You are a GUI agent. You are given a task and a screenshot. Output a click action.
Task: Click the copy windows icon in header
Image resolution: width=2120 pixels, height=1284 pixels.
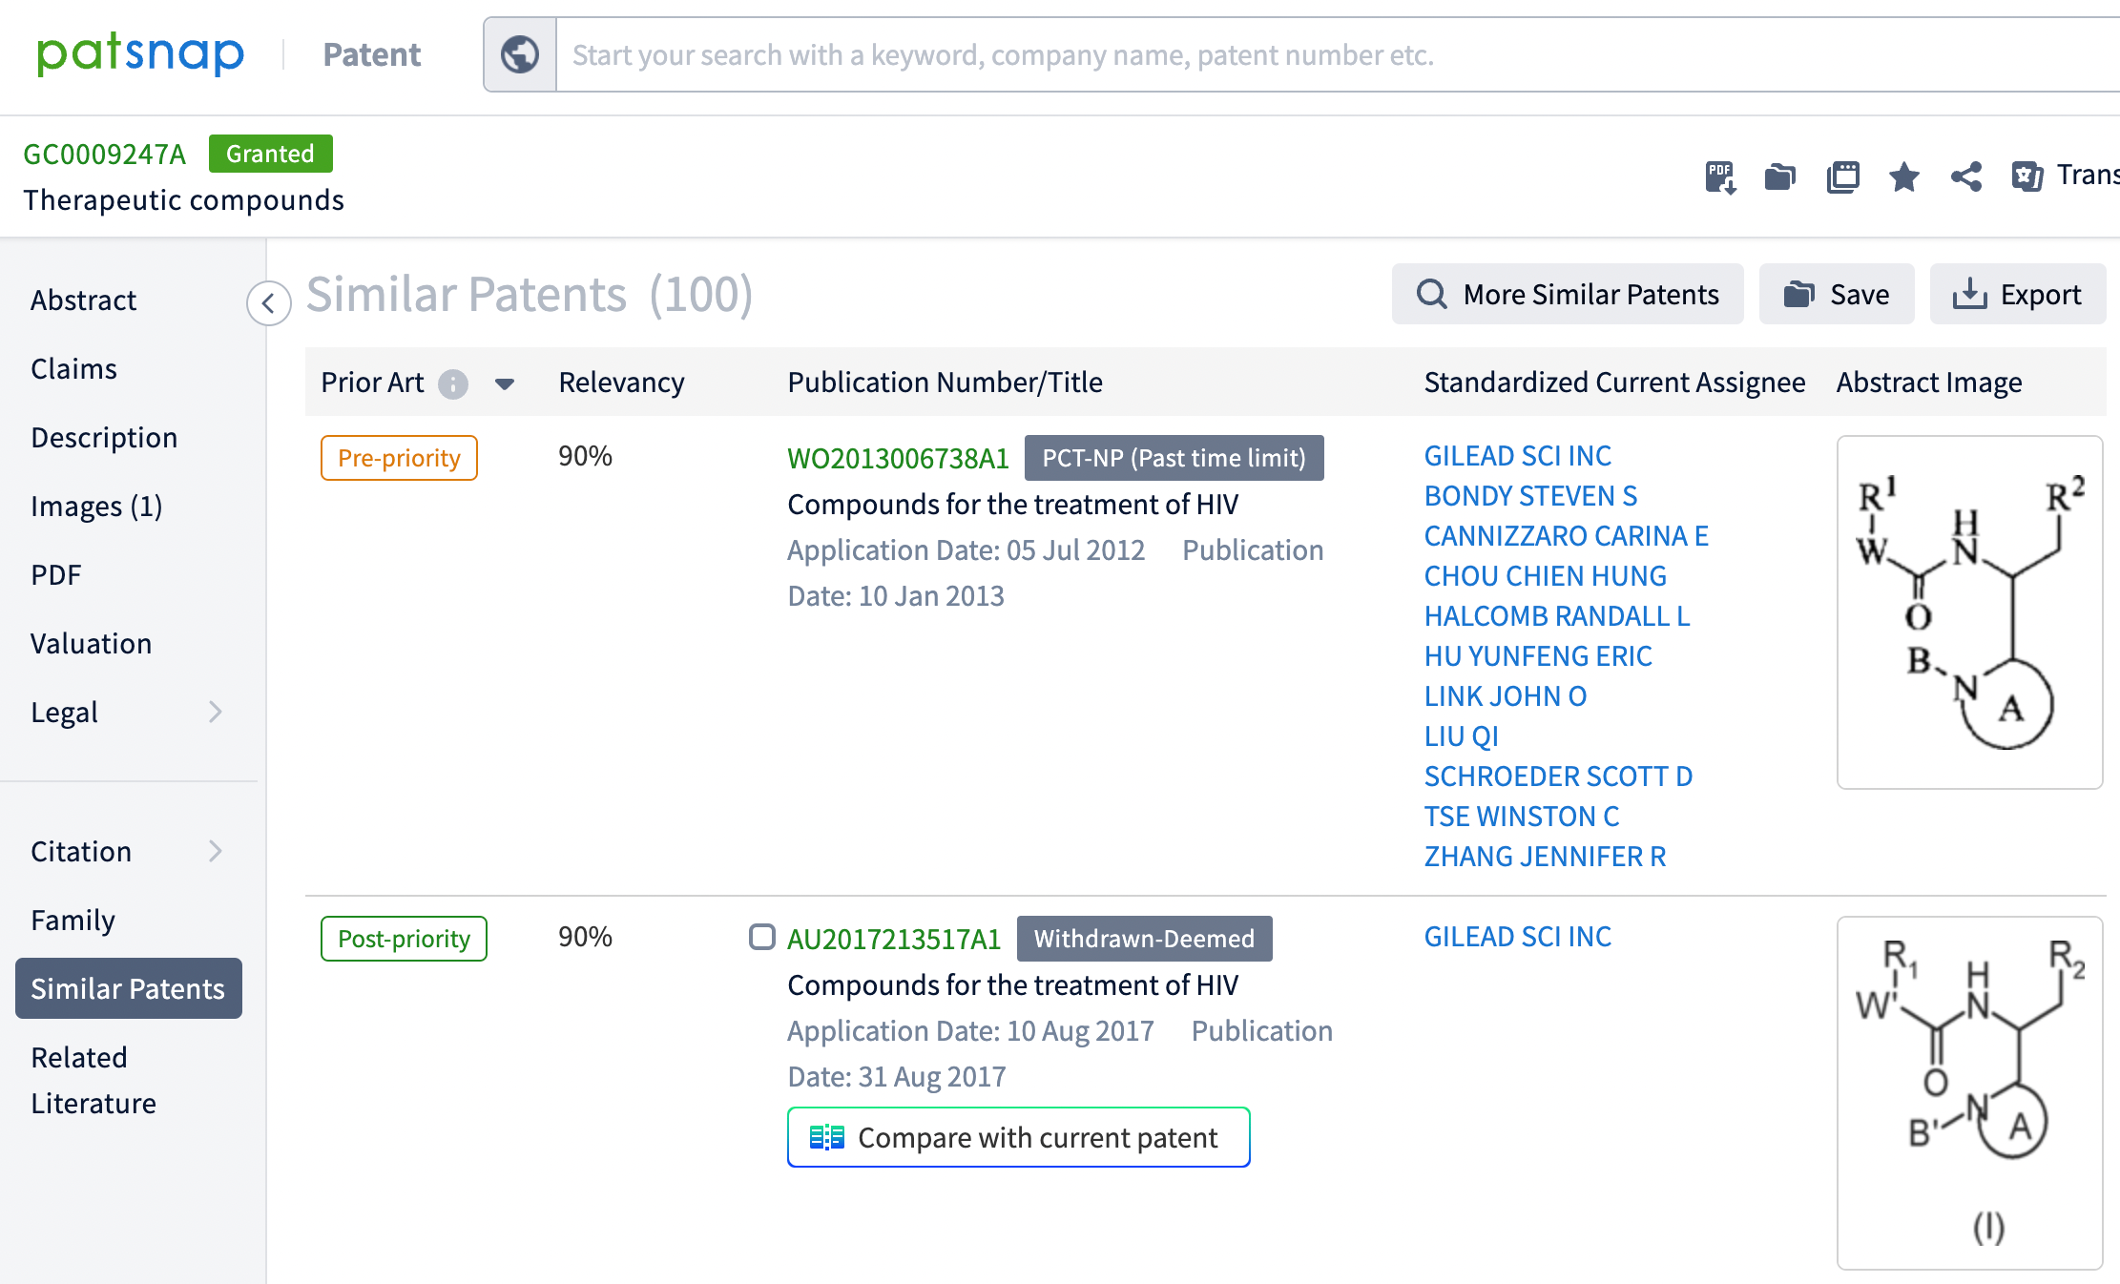point(1842,176)
